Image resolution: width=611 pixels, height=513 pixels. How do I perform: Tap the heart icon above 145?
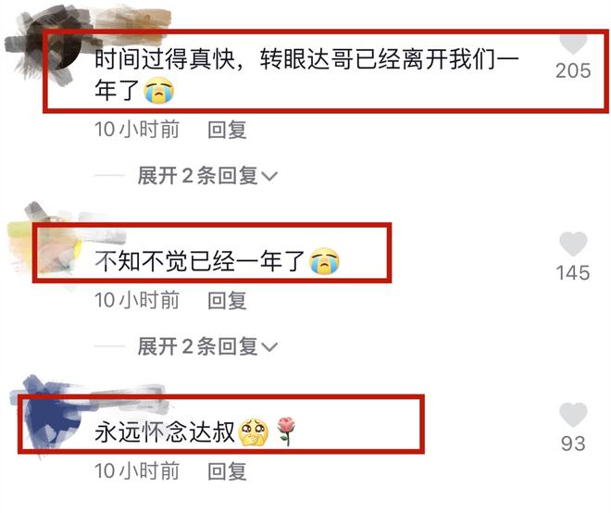[x=573, y=244]
